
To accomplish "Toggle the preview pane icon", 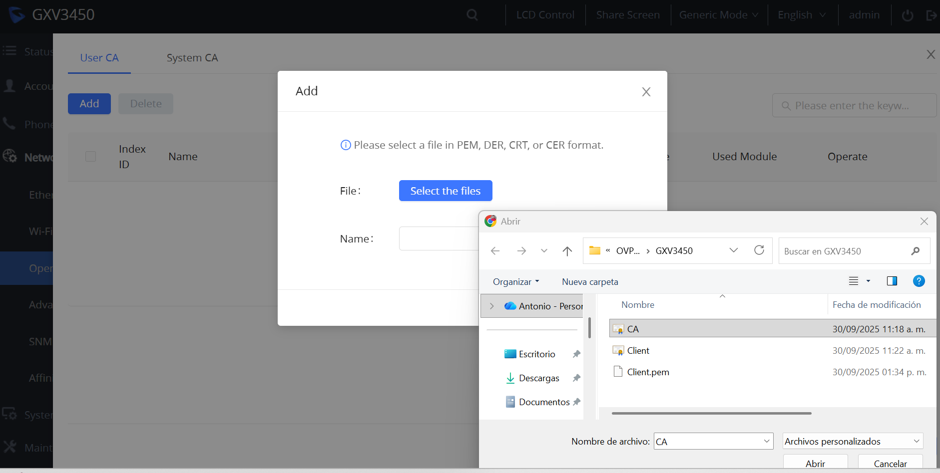I will click(892, 281).
